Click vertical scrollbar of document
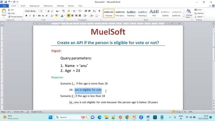Screen dimensions: 215x121 pyautogui.click(x=214, y=47)
